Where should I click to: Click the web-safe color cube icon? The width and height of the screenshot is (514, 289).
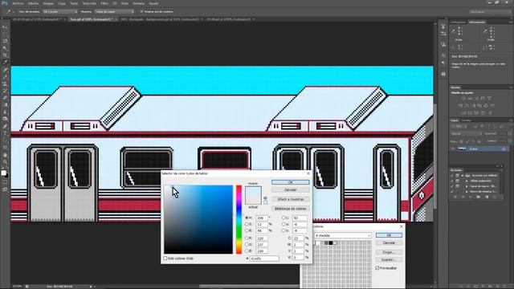pos(265,198)
